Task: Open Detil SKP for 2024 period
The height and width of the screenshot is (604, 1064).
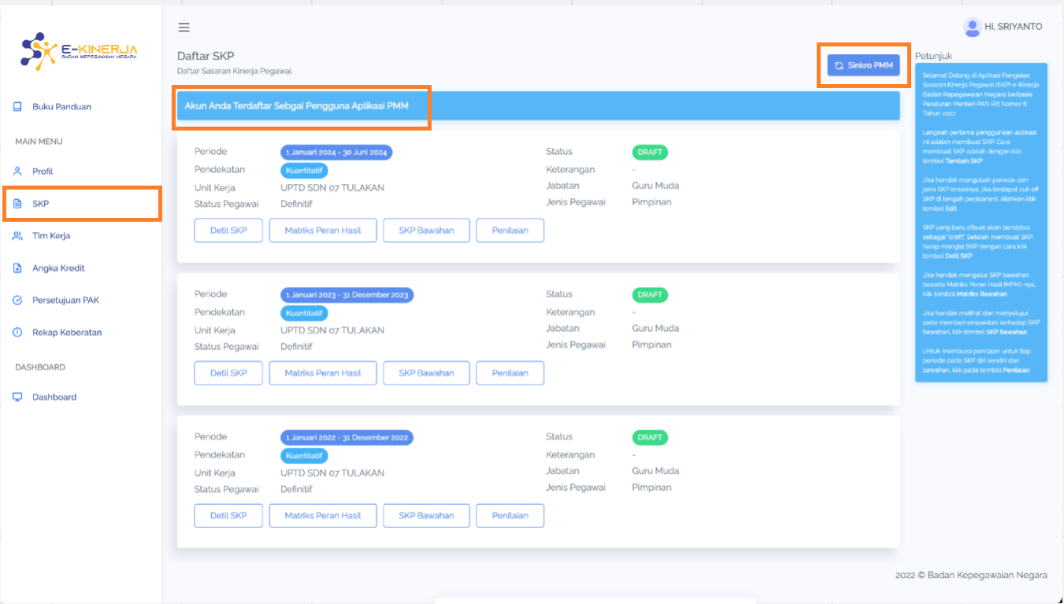Action: [x=228, y=230]
